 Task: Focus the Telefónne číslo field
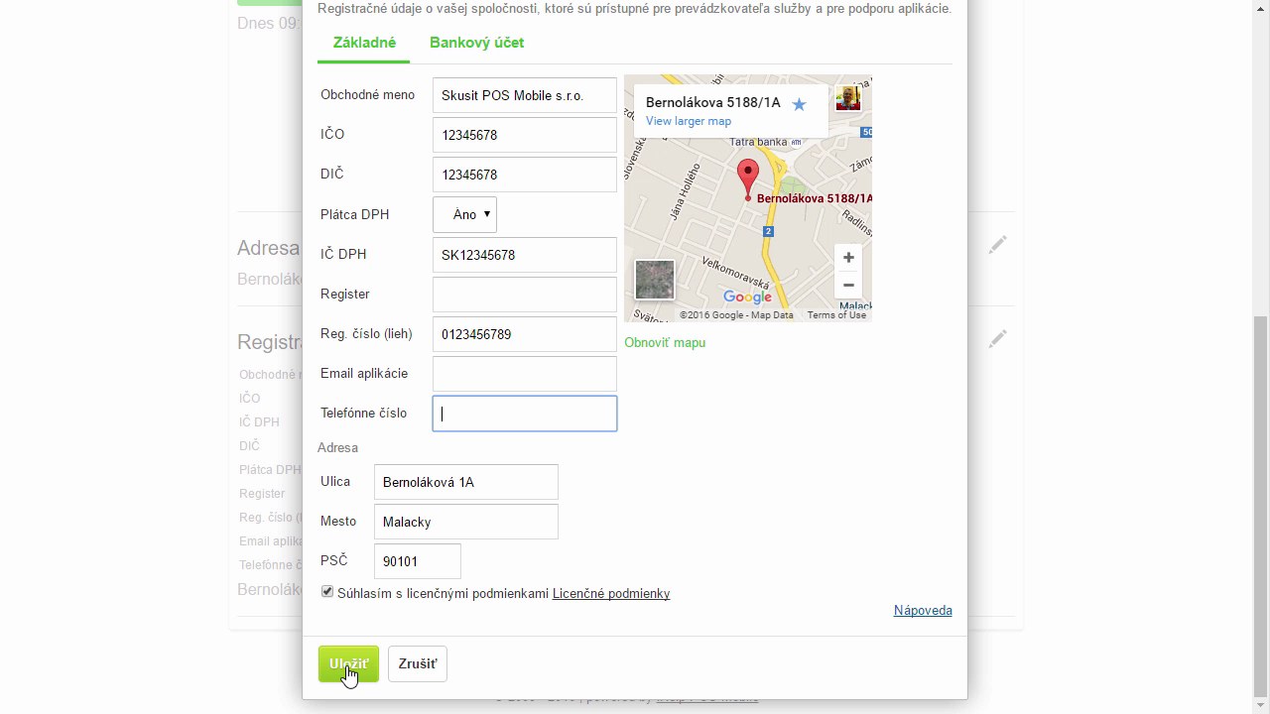[x=525, y=414]
